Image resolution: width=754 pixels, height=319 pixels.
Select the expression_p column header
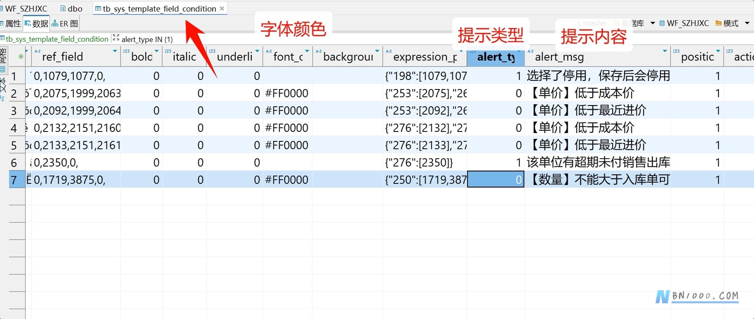425,57
